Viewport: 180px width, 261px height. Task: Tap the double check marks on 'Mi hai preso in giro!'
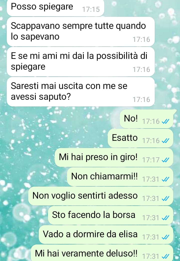pyautogui.click(x=165, y=160)
